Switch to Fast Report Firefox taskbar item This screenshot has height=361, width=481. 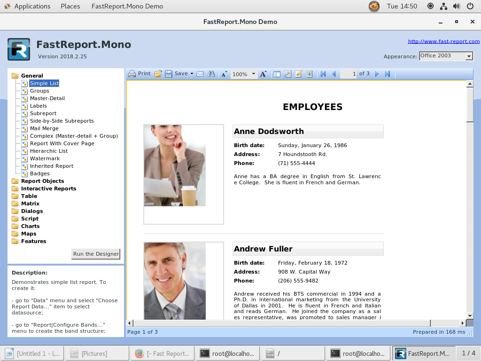[162, 353]
